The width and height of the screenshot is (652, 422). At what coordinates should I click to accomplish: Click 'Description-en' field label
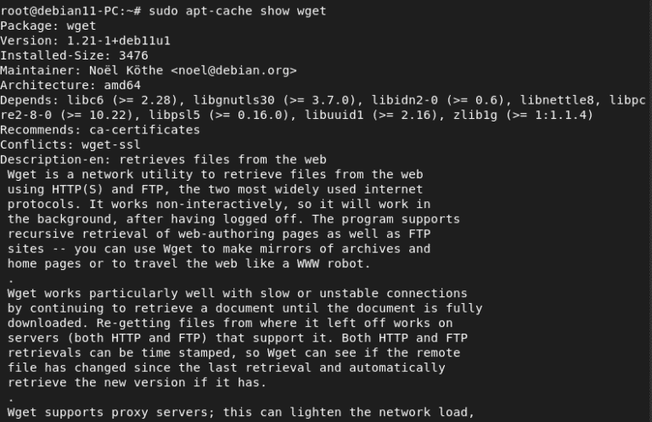pyautogui.click(x=56, y=160)
